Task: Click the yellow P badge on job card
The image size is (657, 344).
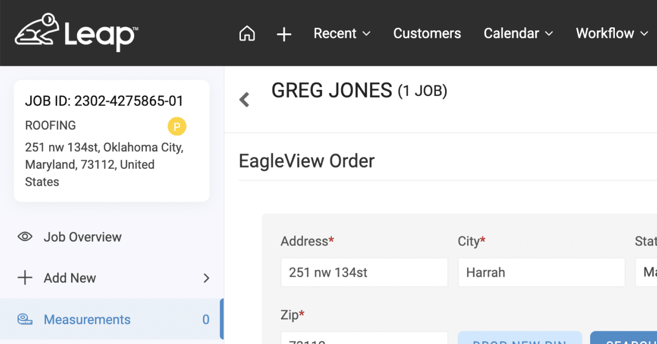Action: tap(177, 127)
